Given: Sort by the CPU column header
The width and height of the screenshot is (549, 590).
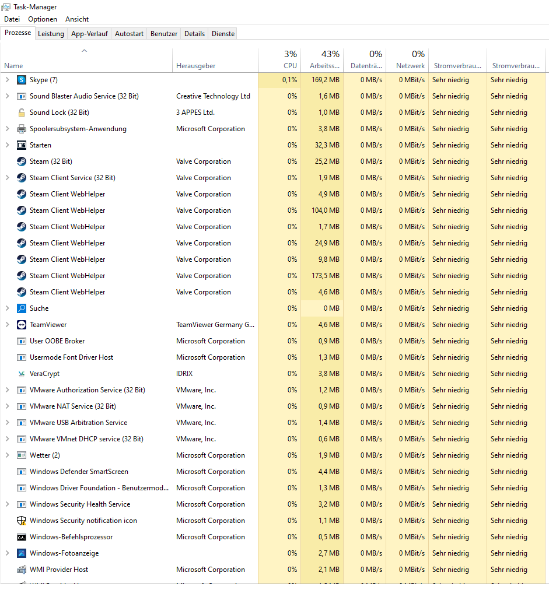Looking at the screenshot, I should pos(279,61).
